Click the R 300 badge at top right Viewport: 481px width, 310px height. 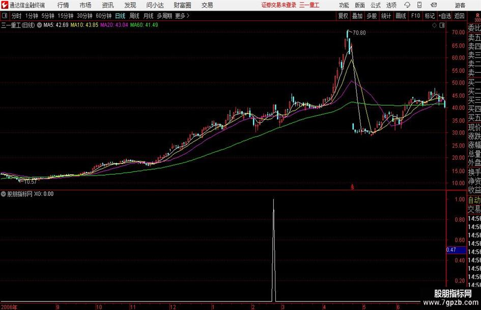tap(477, 17)
